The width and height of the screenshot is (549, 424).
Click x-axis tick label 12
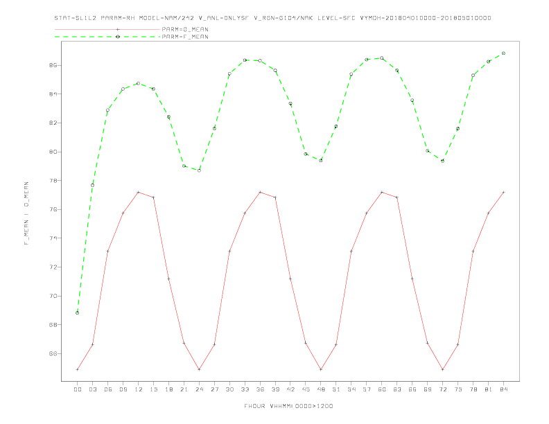139,389
